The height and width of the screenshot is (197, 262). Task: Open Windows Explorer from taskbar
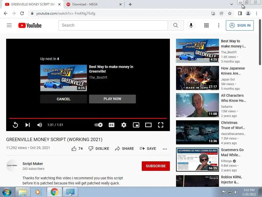coord(23,192)
